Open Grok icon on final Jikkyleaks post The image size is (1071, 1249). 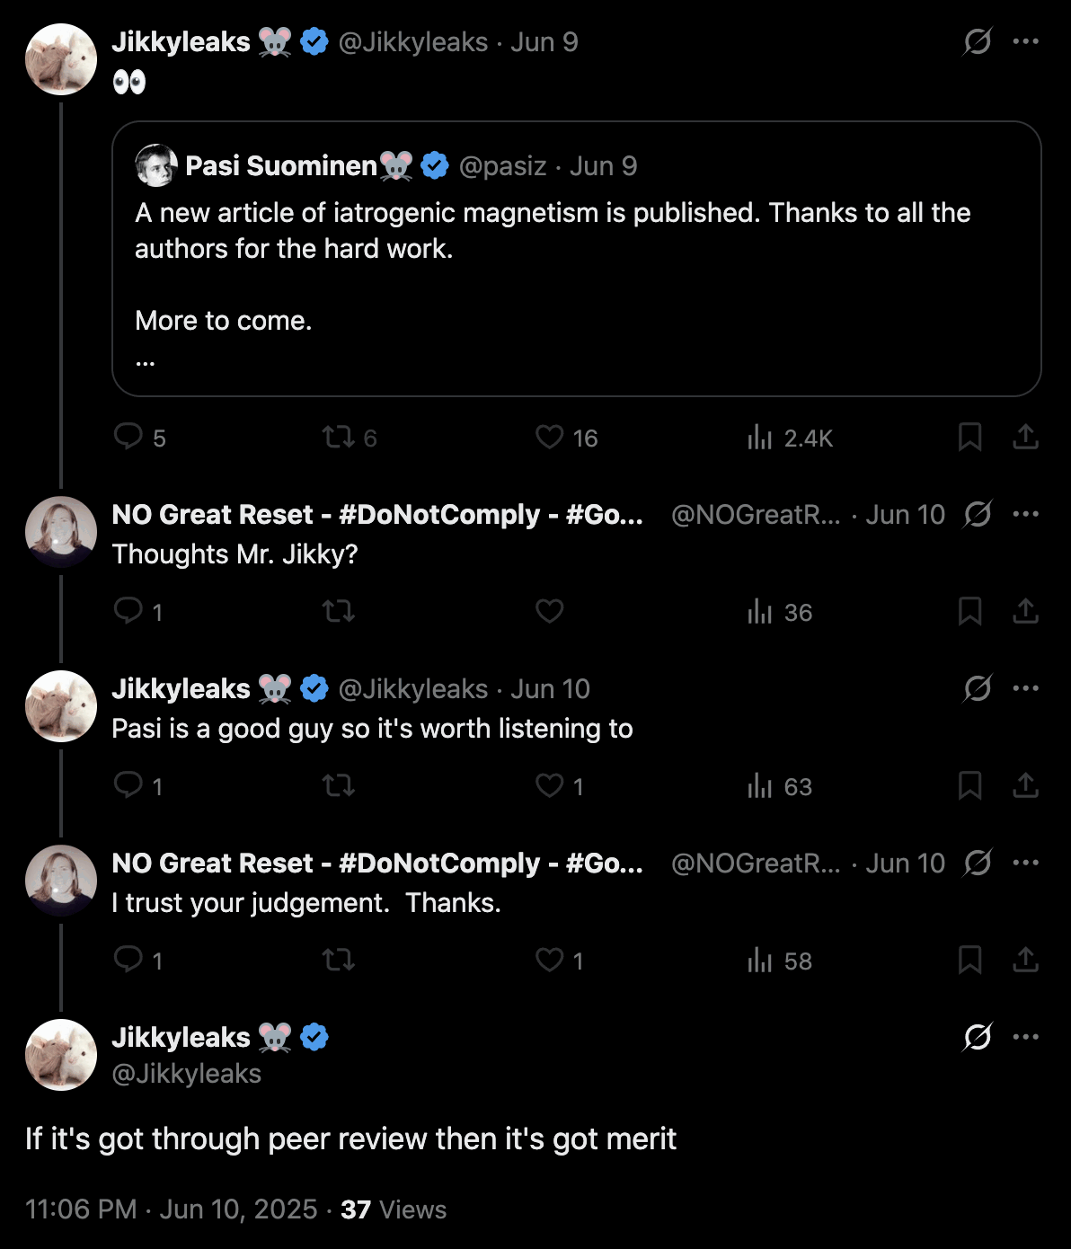[977, 1037]
